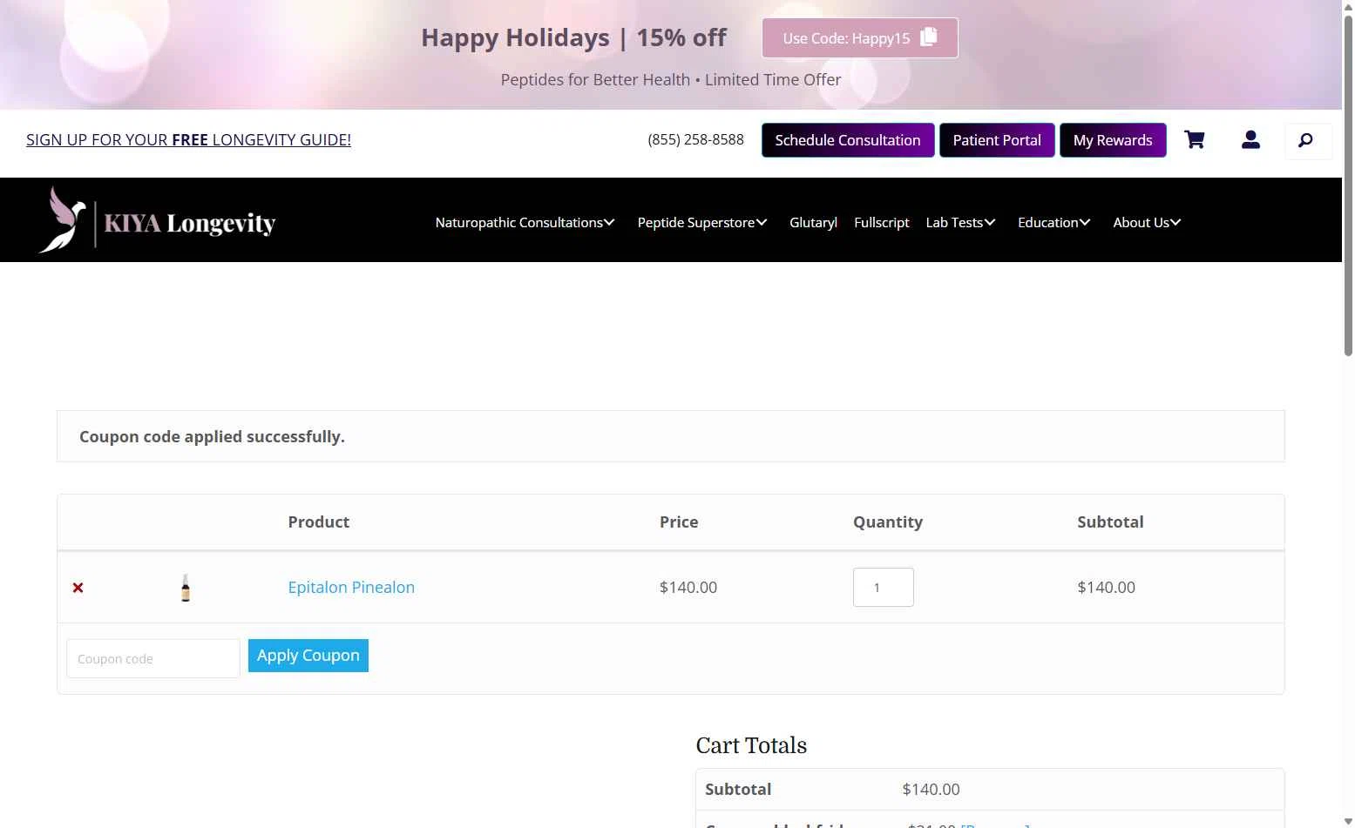Click the quantity field for Epitalon Pinealon

tap(884, 587)
